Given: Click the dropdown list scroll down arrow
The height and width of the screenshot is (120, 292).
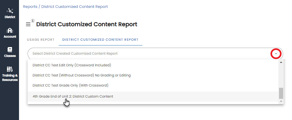Looking at the screenshot, I should (281, 101).
